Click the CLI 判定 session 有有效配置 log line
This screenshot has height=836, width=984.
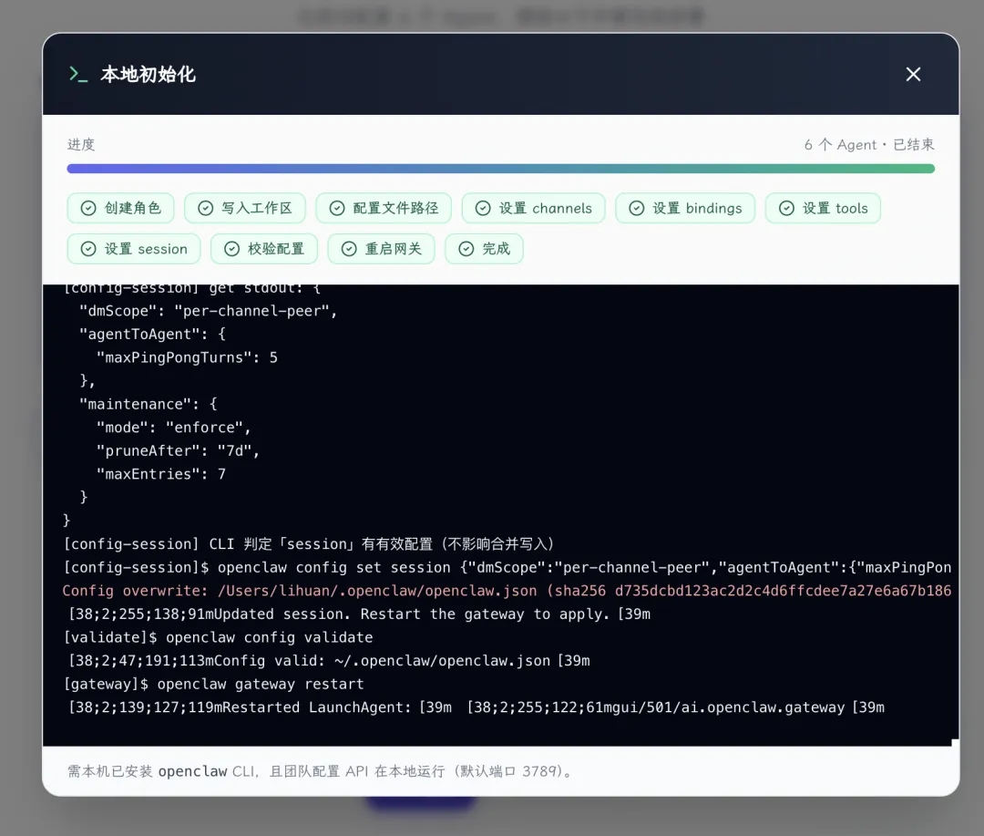coord(309,544)
